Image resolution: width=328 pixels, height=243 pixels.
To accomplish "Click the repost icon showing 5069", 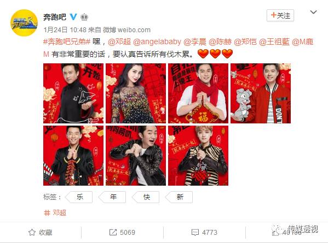I will pyautogui.click(x=113, y=233).
